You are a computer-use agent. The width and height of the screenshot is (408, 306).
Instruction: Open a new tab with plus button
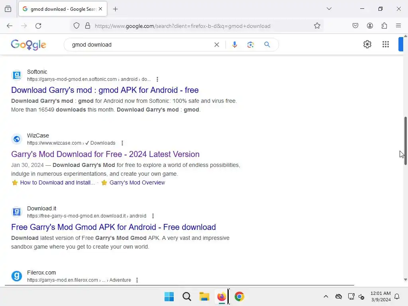tap(115, 9)
